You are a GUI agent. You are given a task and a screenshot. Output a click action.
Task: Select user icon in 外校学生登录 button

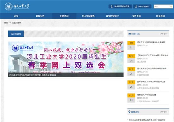136,7
